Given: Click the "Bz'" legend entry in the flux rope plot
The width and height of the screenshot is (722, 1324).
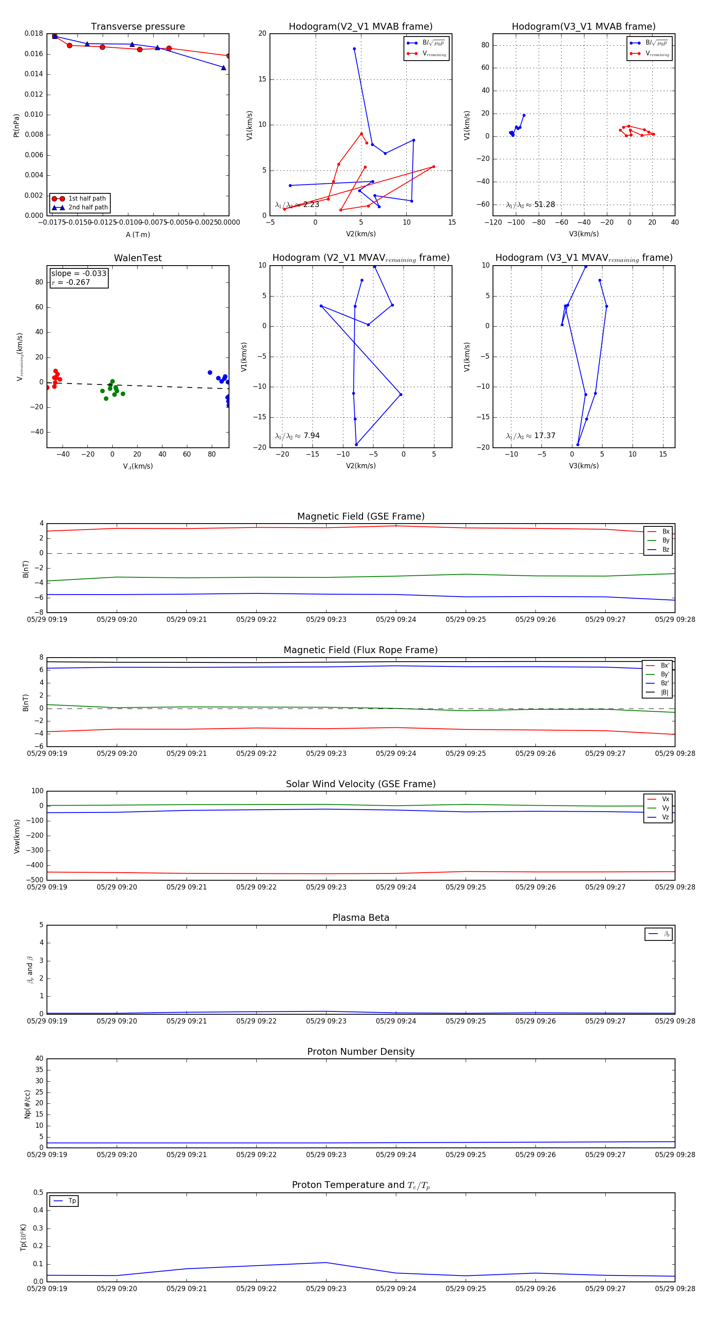Looking at the screenshot, I should click(658, 683).
